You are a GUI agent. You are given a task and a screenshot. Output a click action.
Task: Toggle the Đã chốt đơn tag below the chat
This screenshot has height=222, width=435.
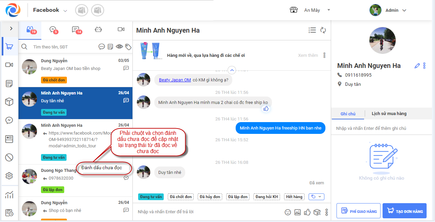(181, 197)
